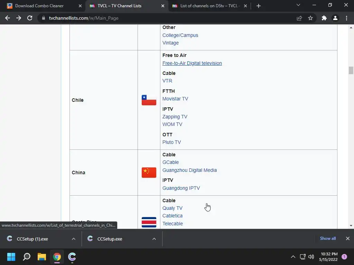
Task: Click the China country name
Action: 78,173
